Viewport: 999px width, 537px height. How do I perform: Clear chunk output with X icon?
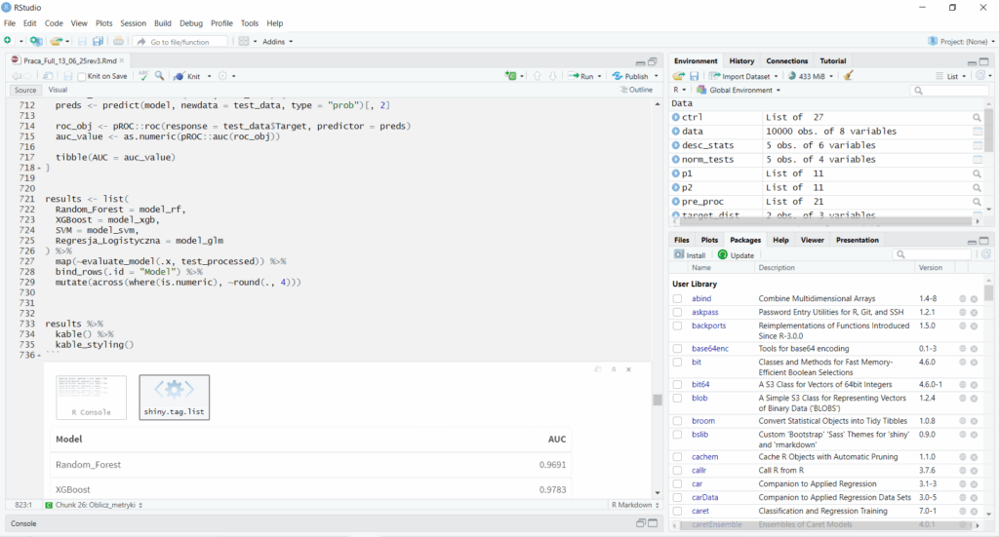point(628,369)
